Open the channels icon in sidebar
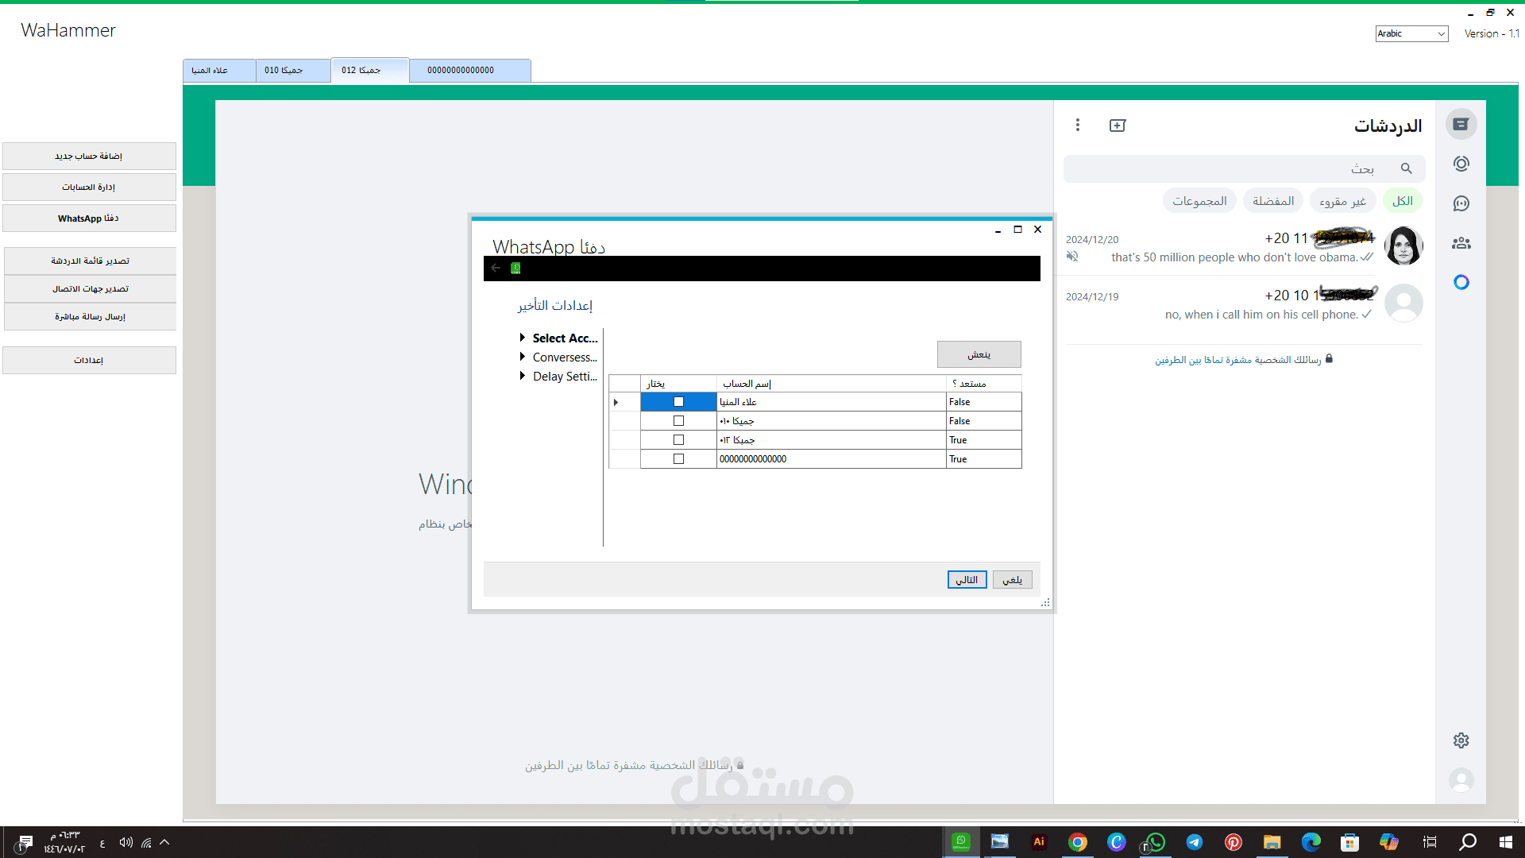 click(x=1461, y=203)
